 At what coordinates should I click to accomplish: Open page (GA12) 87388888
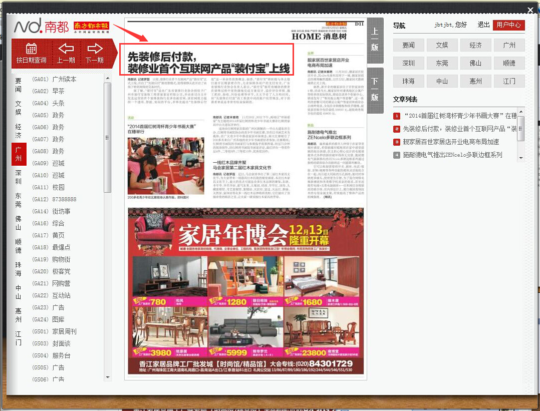coord(54,199)
